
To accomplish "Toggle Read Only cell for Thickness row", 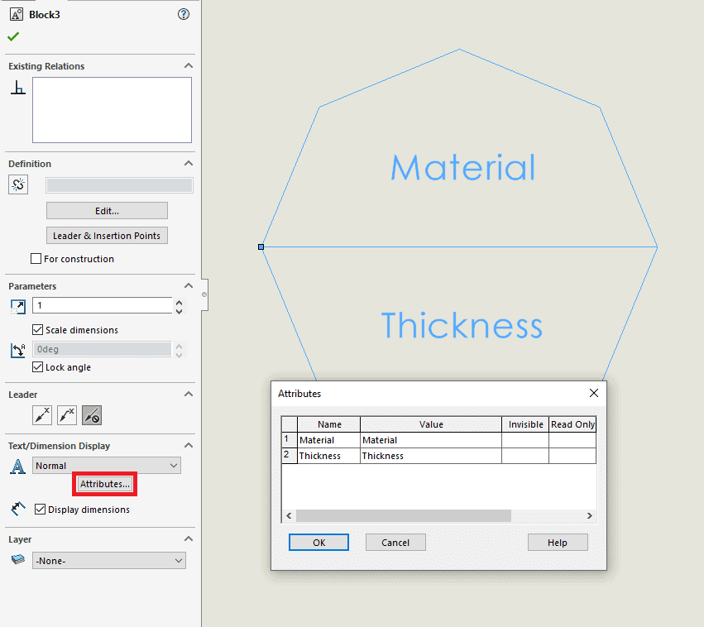I will (572, 456).
